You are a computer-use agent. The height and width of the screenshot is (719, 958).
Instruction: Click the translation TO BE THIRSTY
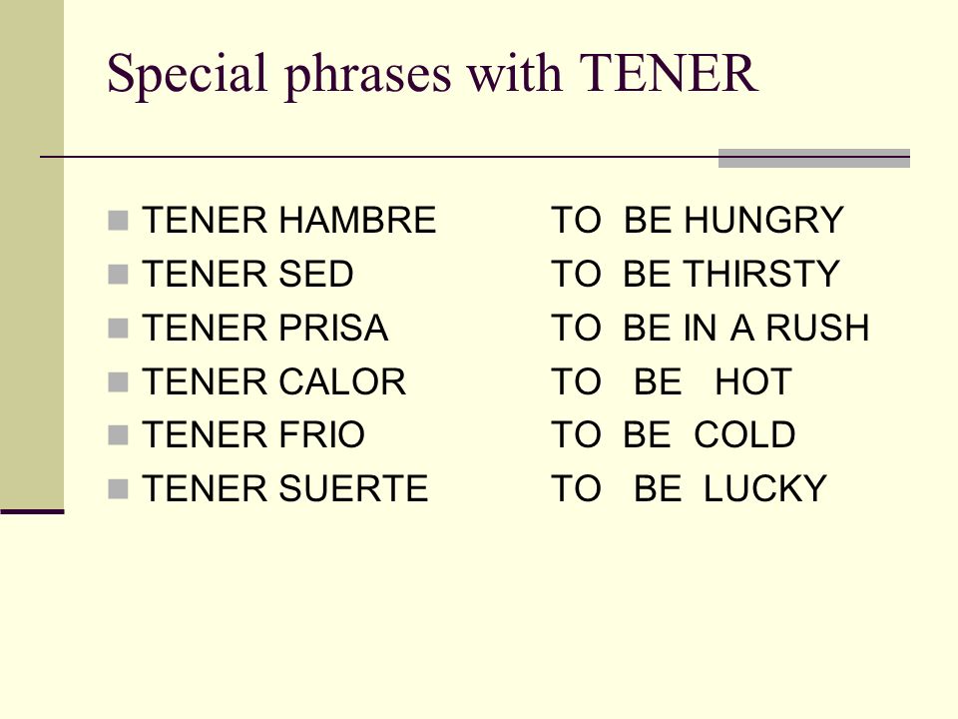696,274
